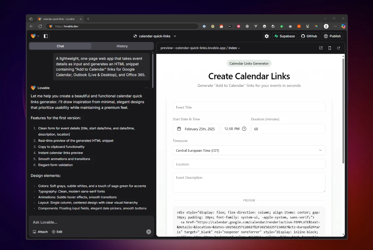Open Supabase integration
Screen dimensions: 373x250
tap(284, 36)
